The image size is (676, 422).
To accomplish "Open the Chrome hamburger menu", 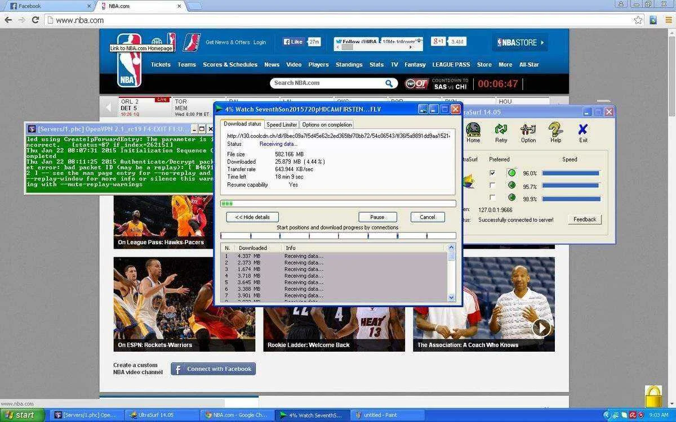I will [668, 20].
